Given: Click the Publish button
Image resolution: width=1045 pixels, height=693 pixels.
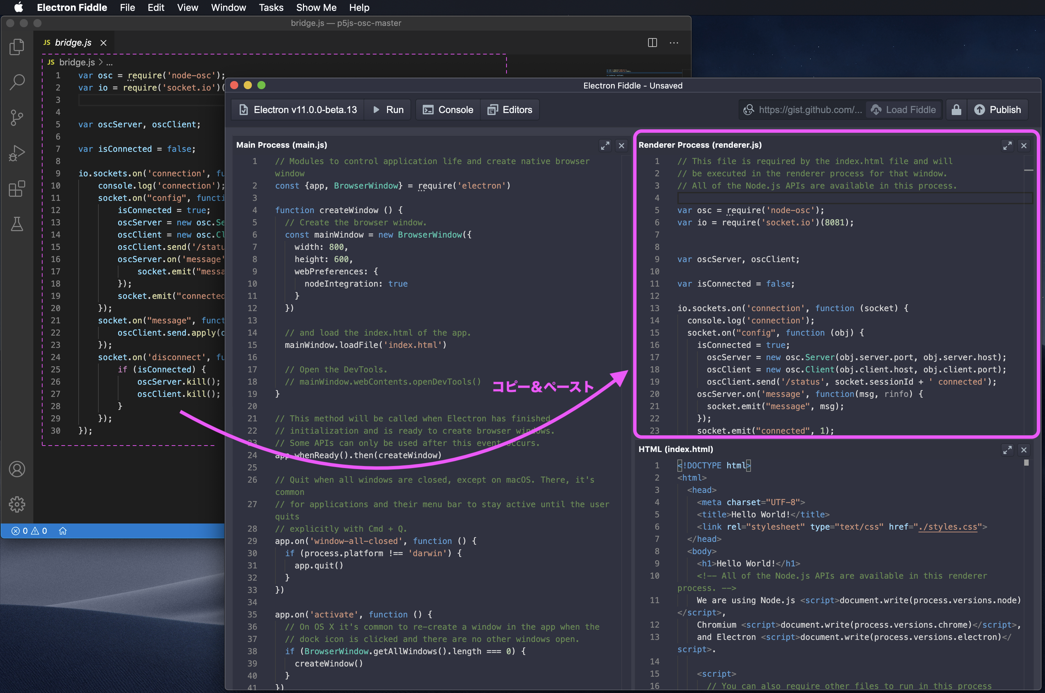Looking at the screenshot, I should click(998, 110).
